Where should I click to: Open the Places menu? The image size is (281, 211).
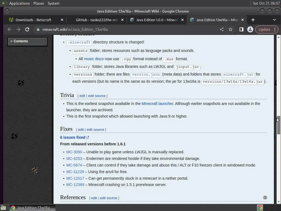pyautogui.click(x=38, y=3)
